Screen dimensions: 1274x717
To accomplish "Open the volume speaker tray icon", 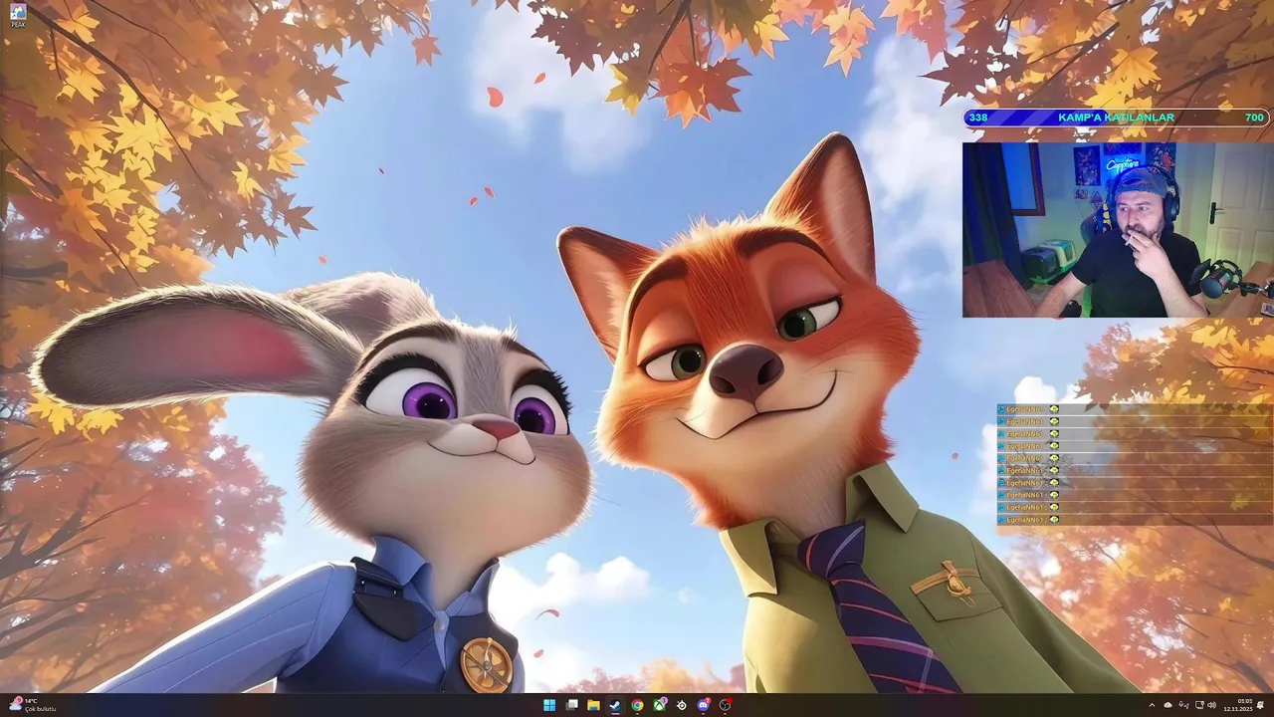I will (x=1212, y=705).
